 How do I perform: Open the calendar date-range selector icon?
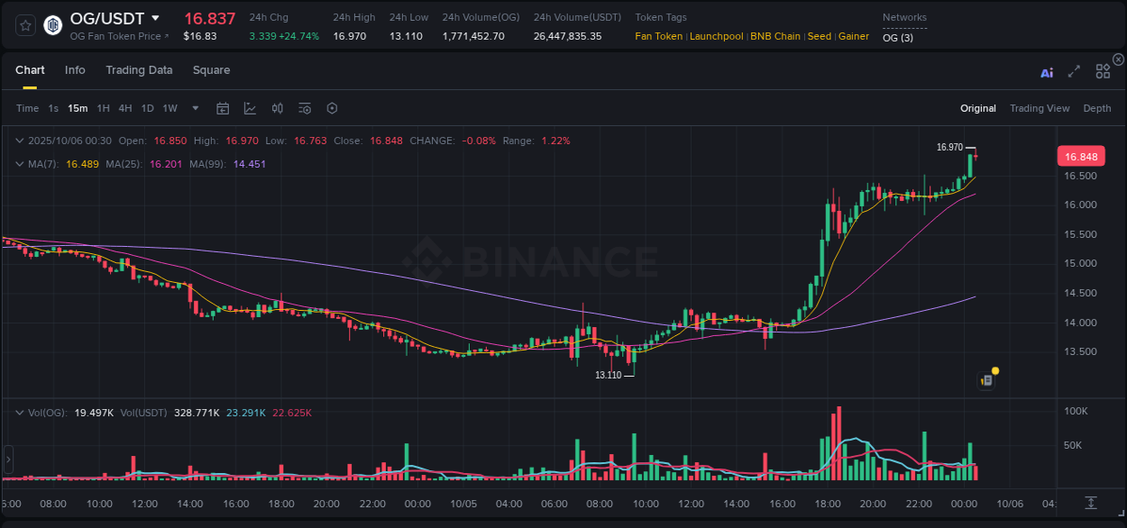tap(223, 108)
